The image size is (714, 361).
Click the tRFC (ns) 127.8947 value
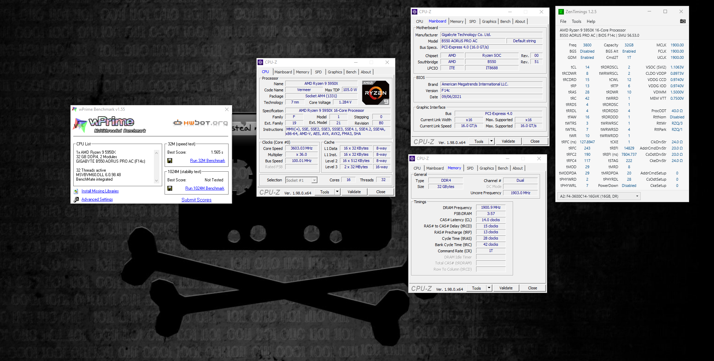click(x=587, y=142)
